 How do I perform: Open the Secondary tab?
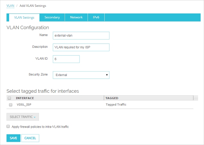[52, 17]
